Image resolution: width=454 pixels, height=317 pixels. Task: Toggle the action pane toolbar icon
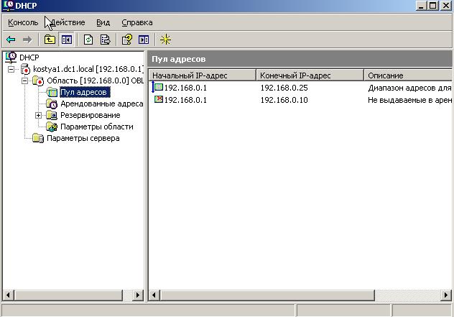point(144,40)
